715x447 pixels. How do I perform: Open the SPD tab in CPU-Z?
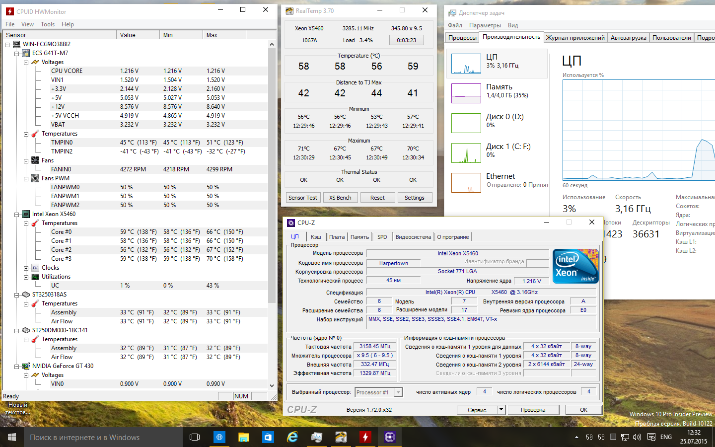[x=382, y=237]
